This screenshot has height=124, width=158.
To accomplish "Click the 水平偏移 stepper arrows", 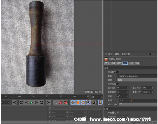I will 128,88.
